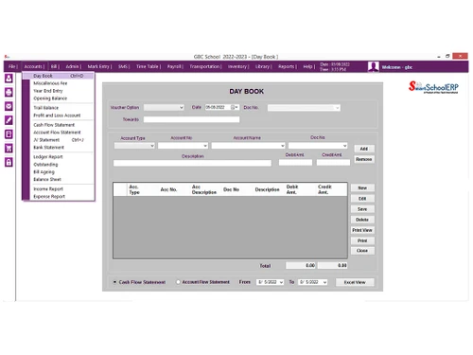This screenshot has width=473, height=355.
Task: Open the File menu
Action: pyautogui.click(x=12, y=66)
